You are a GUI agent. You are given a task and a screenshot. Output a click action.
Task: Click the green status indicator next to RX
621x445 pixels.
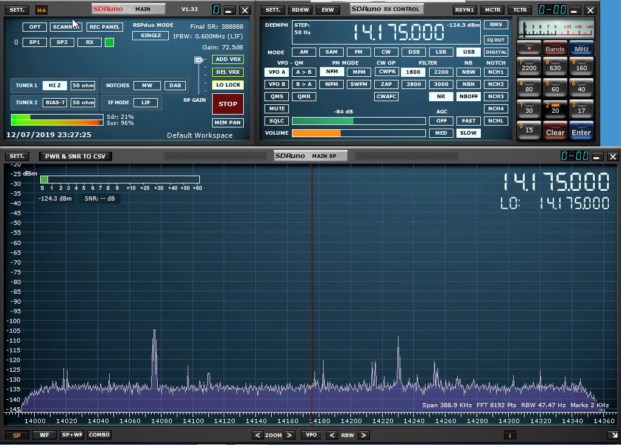(109, 43)
